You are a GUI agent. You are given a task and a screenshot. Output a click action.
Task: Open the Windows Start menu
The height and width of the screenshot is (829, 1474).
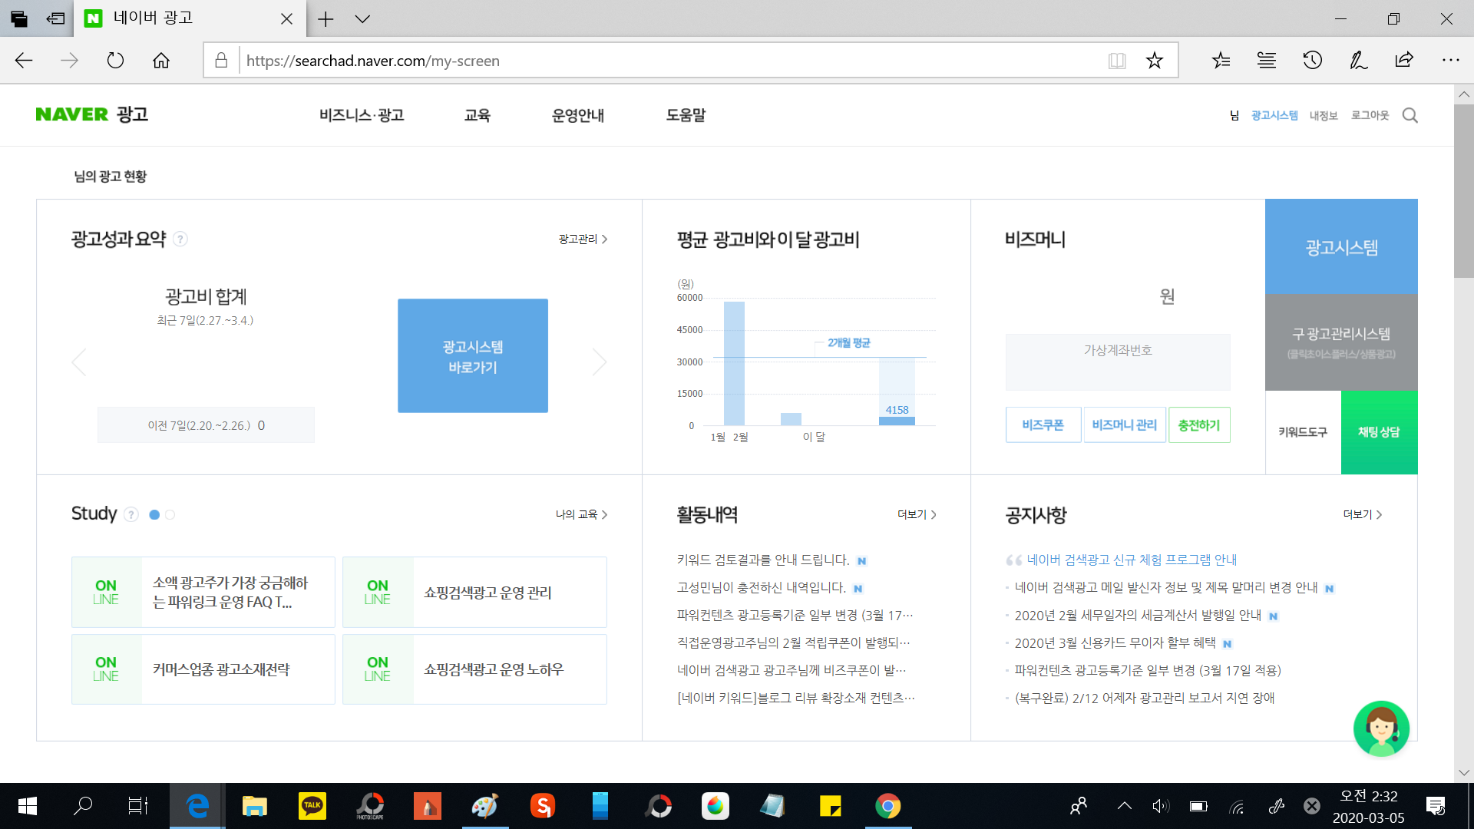[x=28, y=806]
